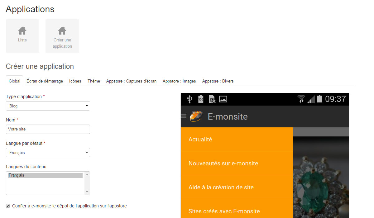Tap the hamburger menu icon in phone preview
Image resolution: width=374 pixels, height=218 pixels.
184,116
